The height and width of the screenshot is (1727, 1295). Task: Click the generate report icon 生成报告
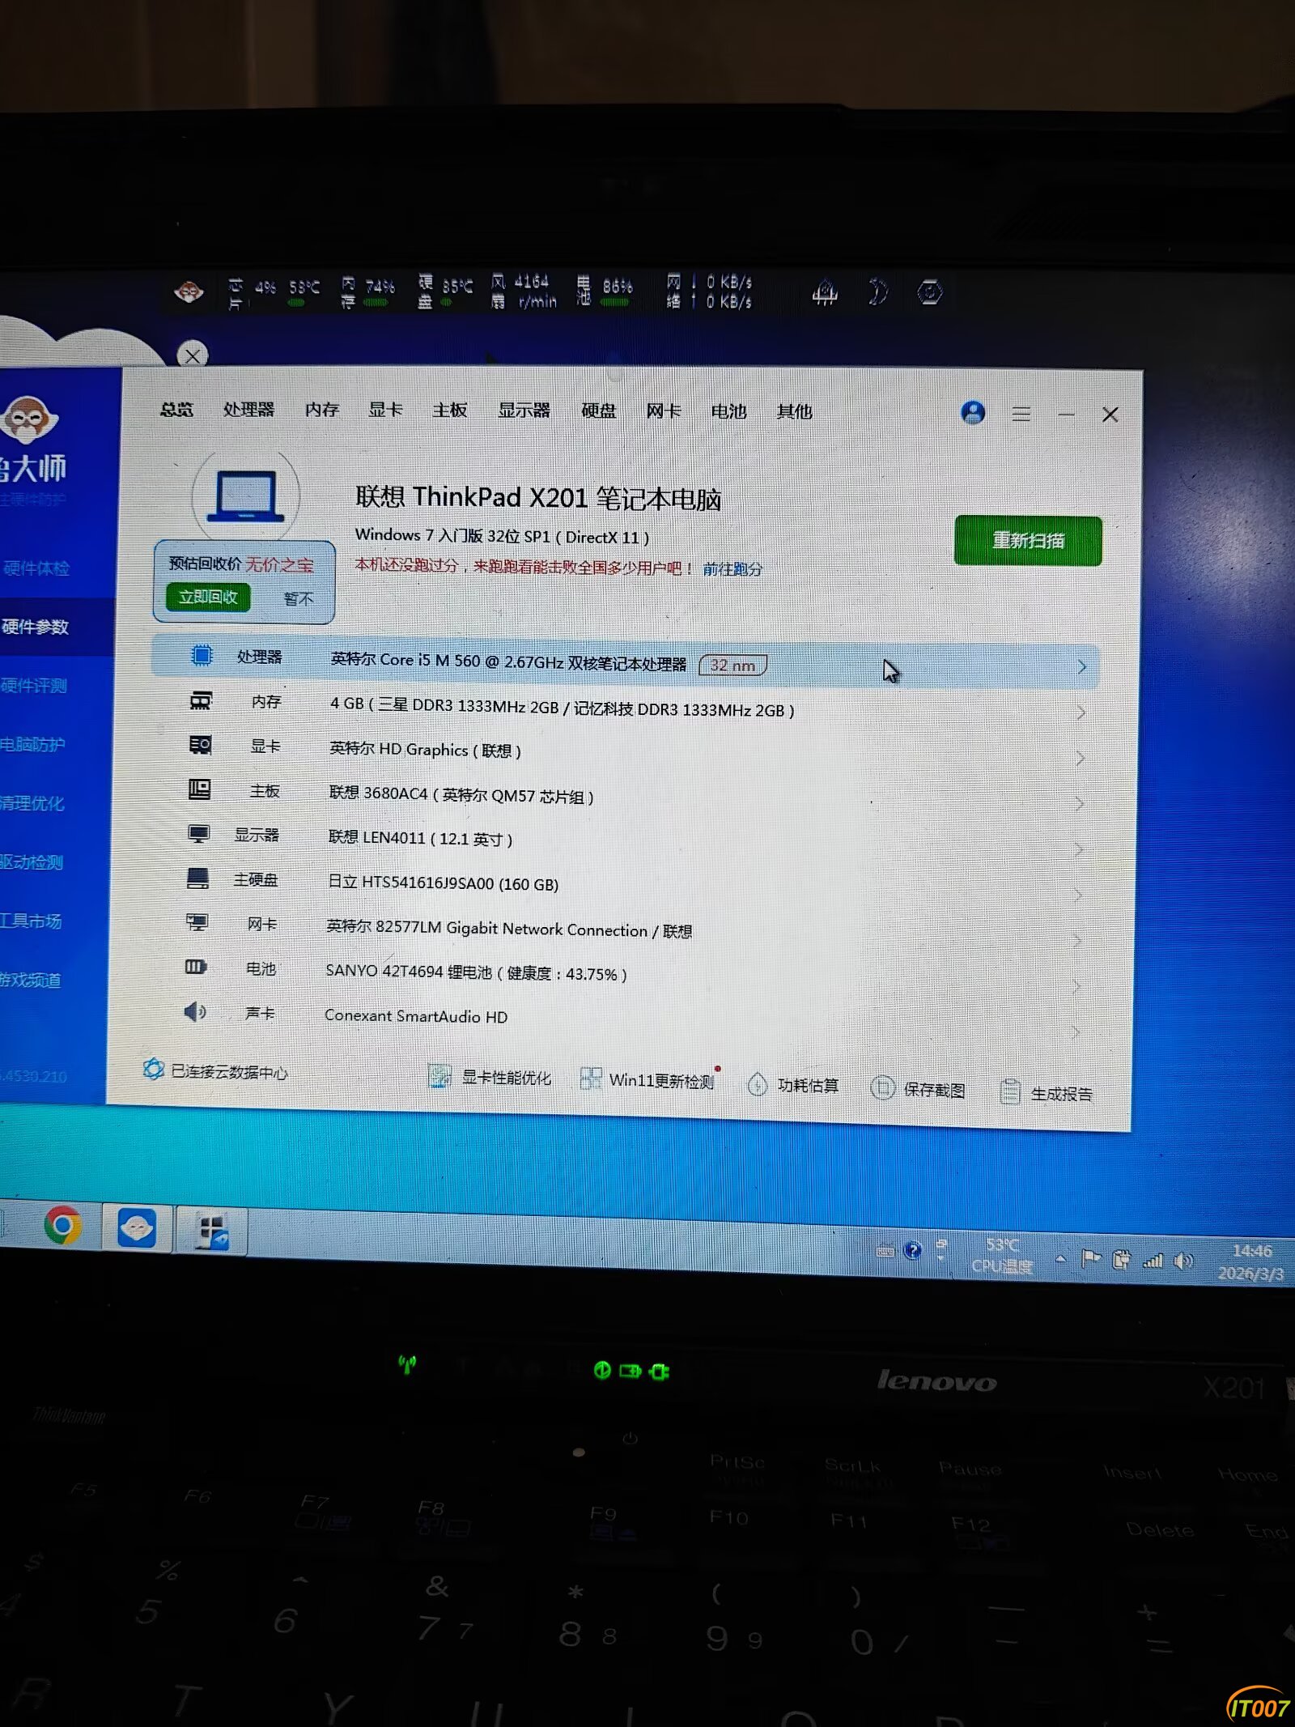(1009, 1092)
